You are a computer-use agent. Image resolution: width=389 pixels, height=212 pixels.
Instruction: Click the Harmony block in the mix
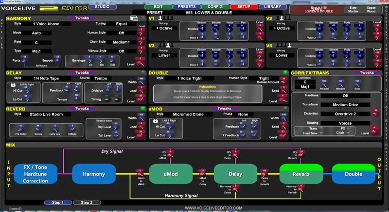(x=94, y=174)
